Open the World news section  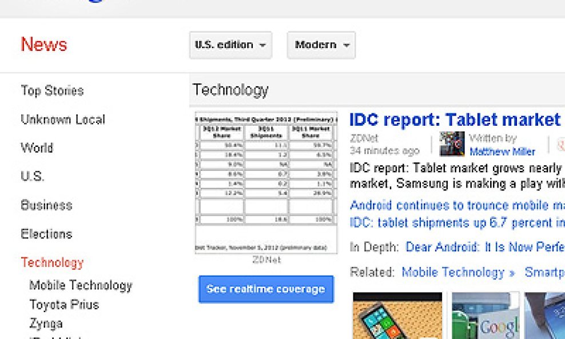pyautogui.click(x=37, y=147)
